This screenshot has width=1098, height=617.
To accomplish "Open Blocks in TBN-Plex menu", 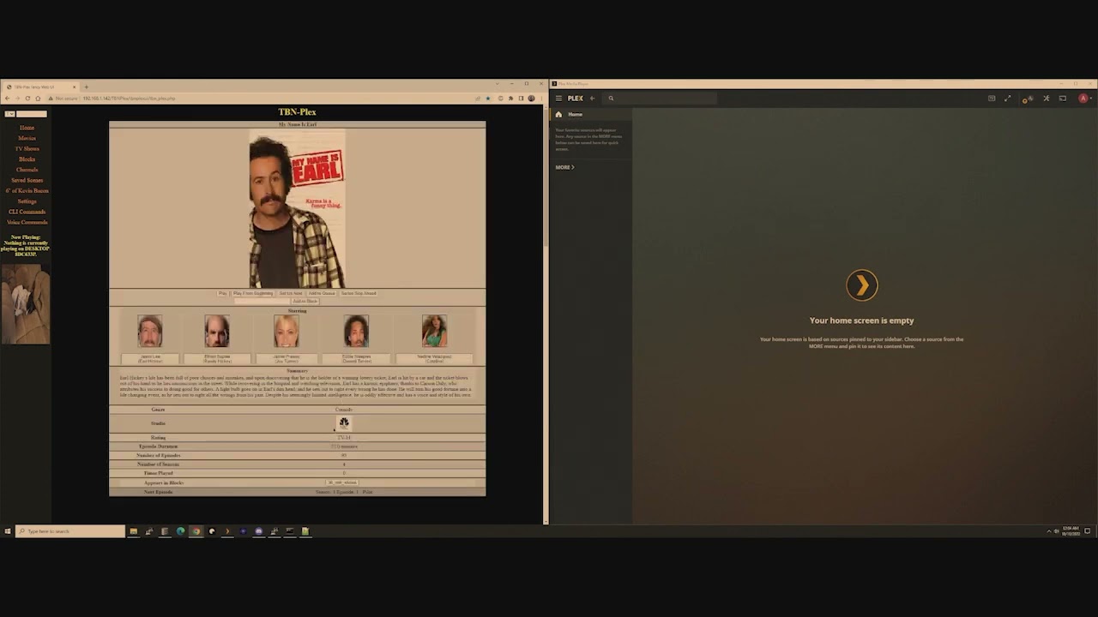I will [x=27, y=159].
